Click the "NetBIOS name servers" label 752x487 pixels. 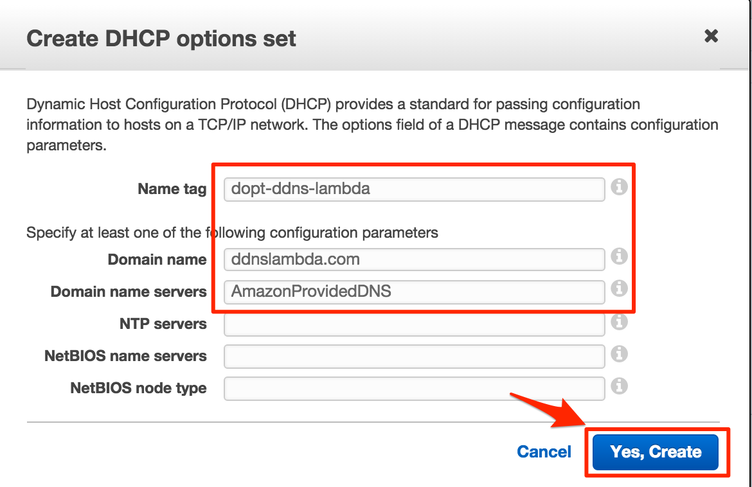[x=125, y=356]
